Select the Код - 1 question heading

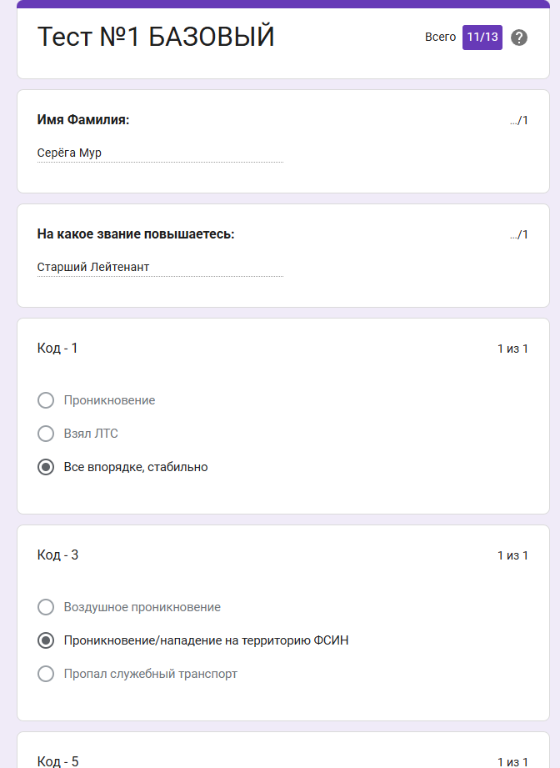coord(57,349)
